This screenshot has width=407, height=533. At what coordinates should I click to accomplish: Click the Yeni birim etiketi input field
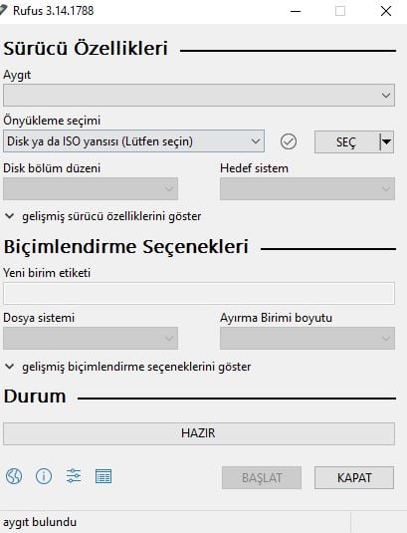(199, 293)
